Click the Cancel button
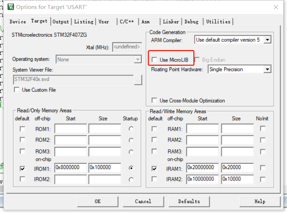The height and width of the screenshot is (213, 287). point(143,202)
